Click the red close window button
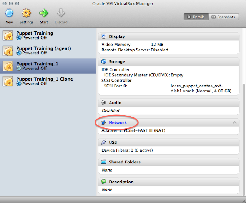Screen dimensions: 246x203 tap(5, 3)
